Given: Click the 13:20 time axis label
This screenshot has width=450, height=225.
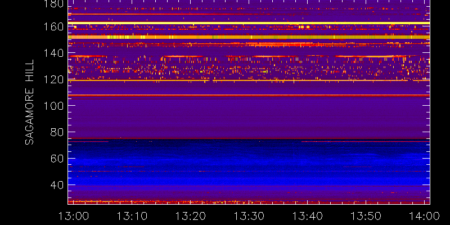Looking at the screenshot, I should pos(191,216).
